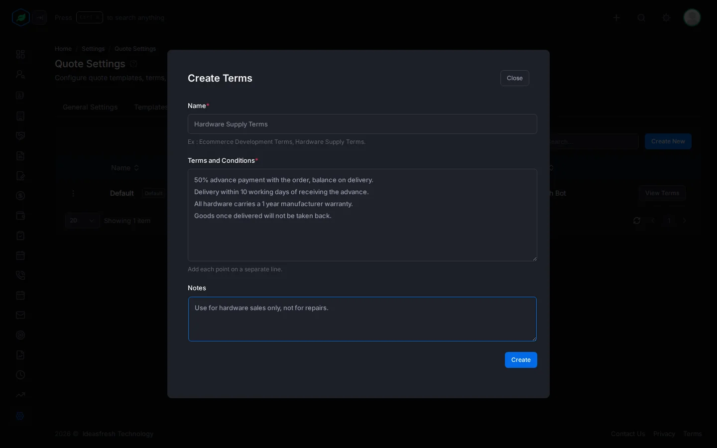Open the dashboard grid icon in the sidebar
The height and width of the screenshot is (448, 717).
(20, 54)
